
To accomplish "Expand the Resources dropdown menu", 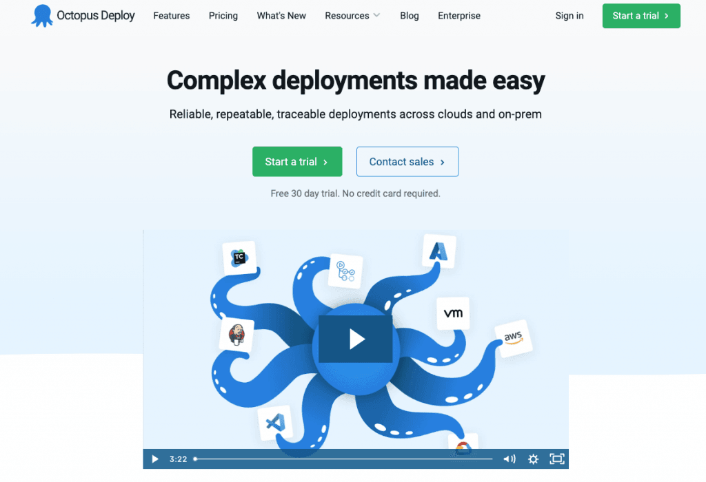I will pos(352,16).
